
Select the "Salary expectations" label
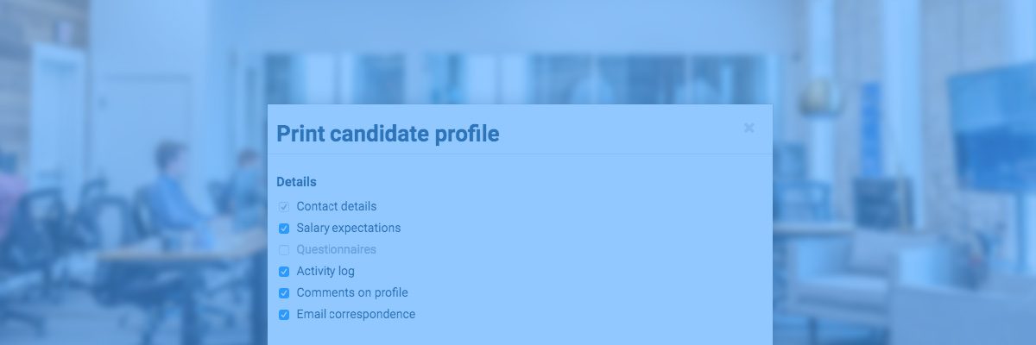pos(348,229)
